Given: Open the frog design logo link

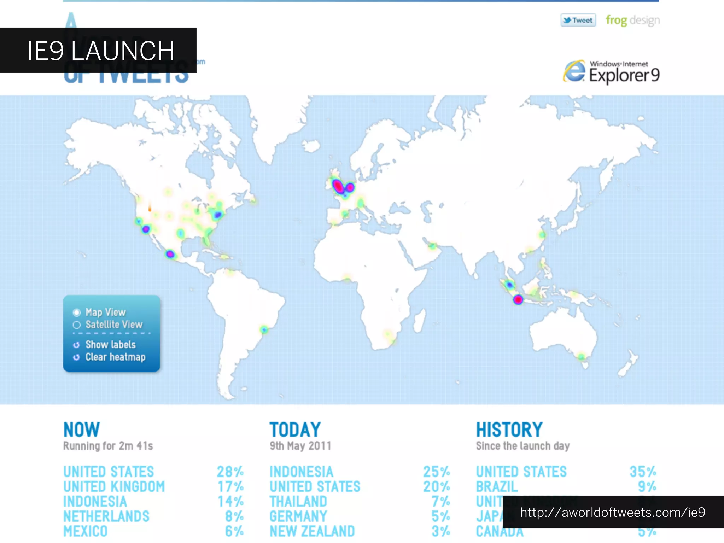Looking at the screenshot, I should 632,20.
